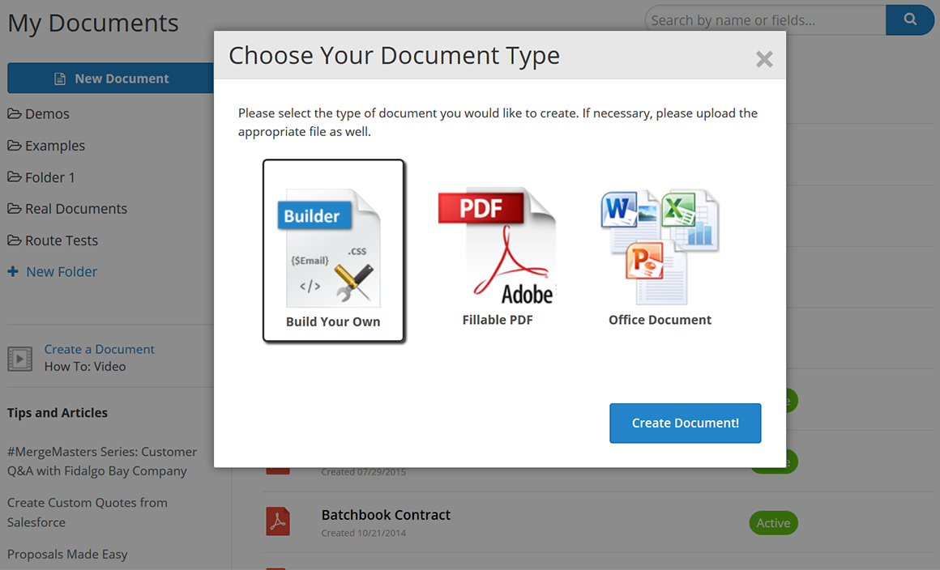Open the Folder 1 folder
This screenshot has width=940, height=570.
tap(49, 177)
